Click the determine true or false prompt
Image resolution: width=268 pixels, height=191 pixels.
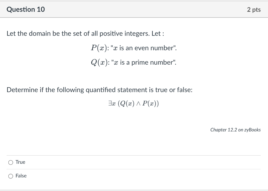point(99,90)
